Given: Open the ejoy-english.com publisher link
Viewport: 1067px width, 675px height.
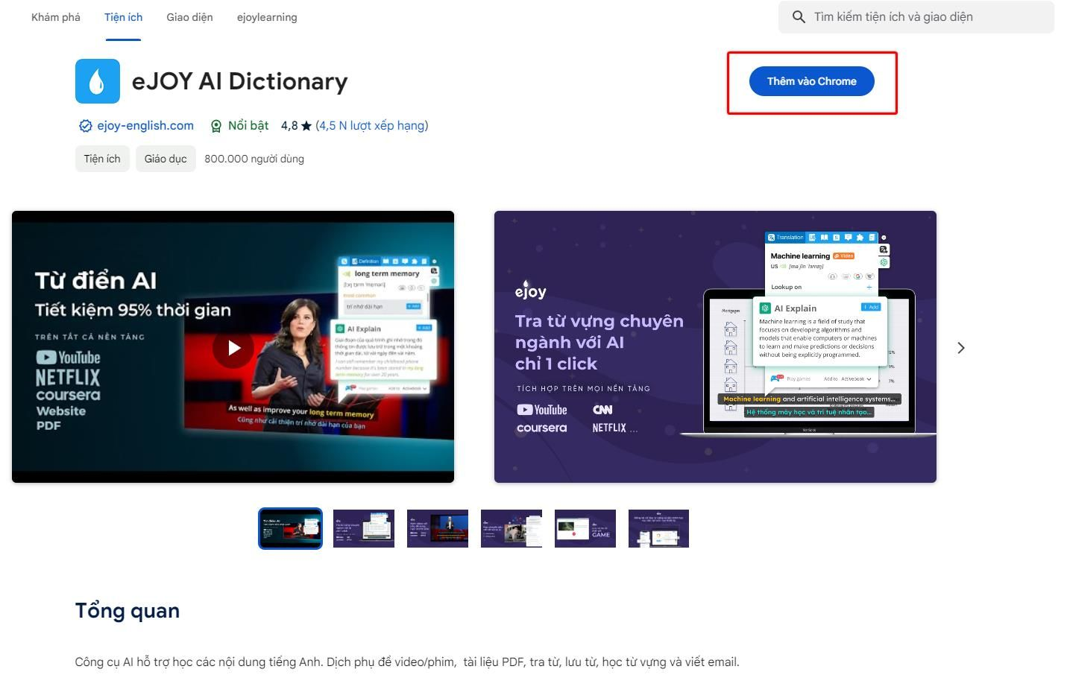Looking at the screenshot, I should click(x=145, y=126).
